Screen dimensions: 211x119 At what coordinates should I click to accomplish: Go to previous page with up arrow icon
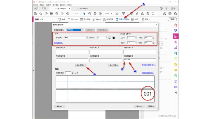(x=62, y=14)
